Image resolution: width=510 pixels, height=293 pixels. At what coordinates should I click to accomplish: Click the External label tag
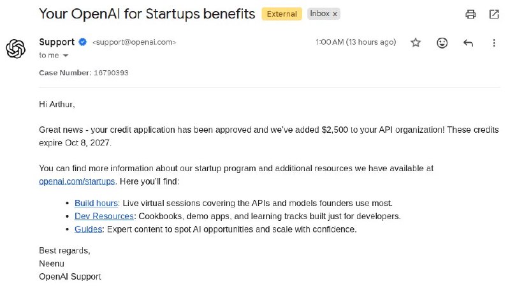pos(282,14)
